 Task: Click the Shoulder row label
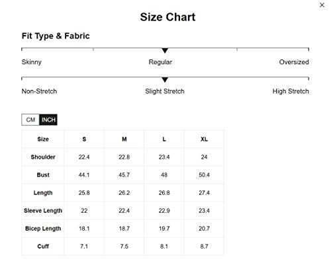pos(43,157)
